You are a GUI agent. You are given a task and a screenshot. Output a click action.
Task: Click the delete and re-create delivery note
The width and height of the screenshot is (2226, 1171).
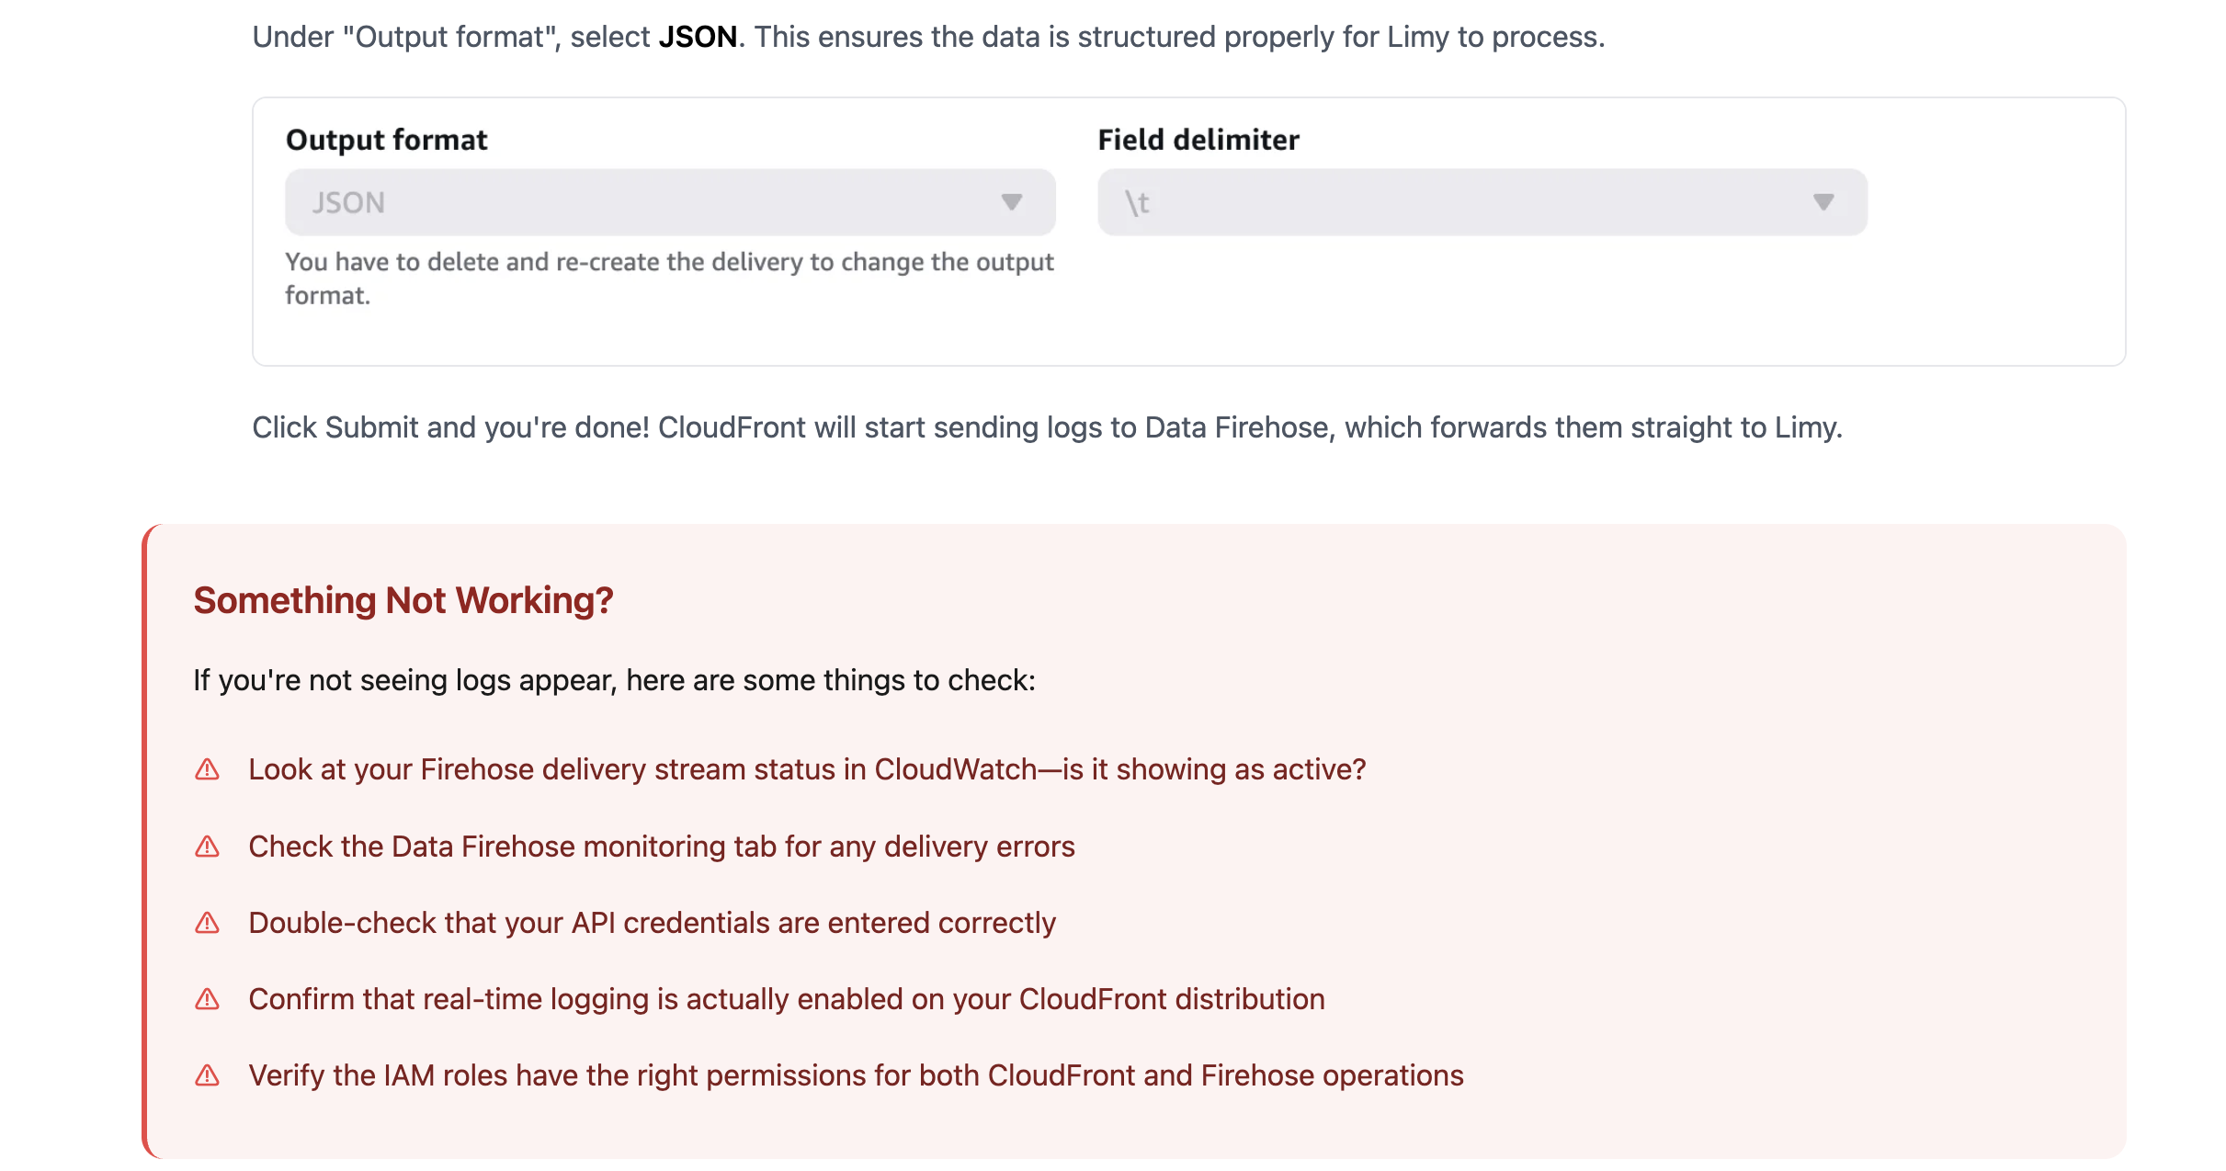pyautogui.click(x=669, y=278)
